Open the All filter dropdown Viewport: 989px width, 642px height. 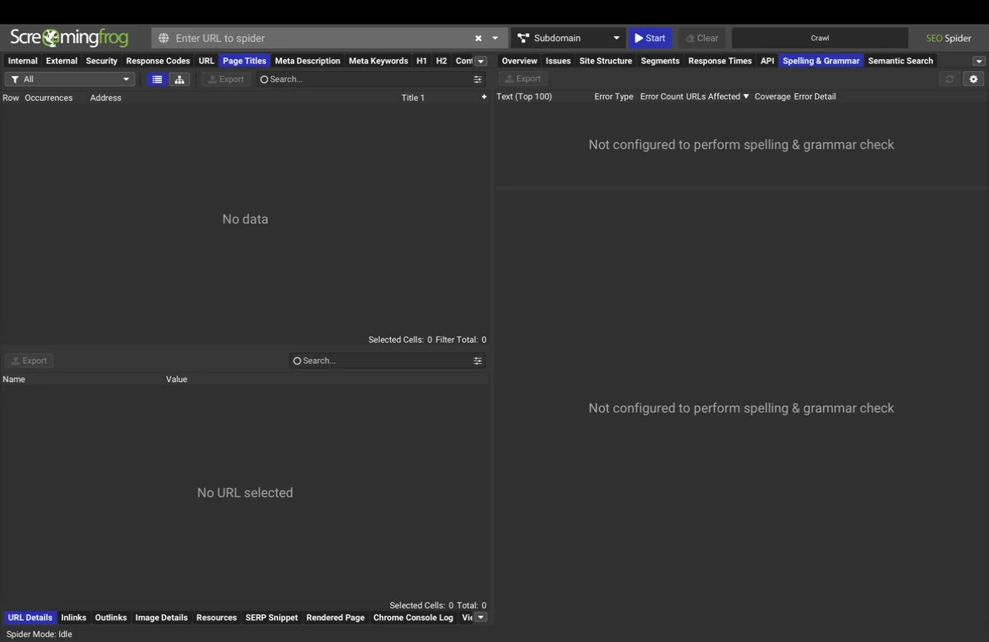[x=70, y=79]
